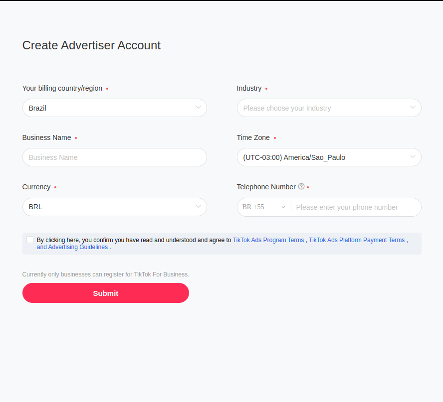Click the 'Your billing country/region' label
The image size is (443, 402).
click(62, 88)
